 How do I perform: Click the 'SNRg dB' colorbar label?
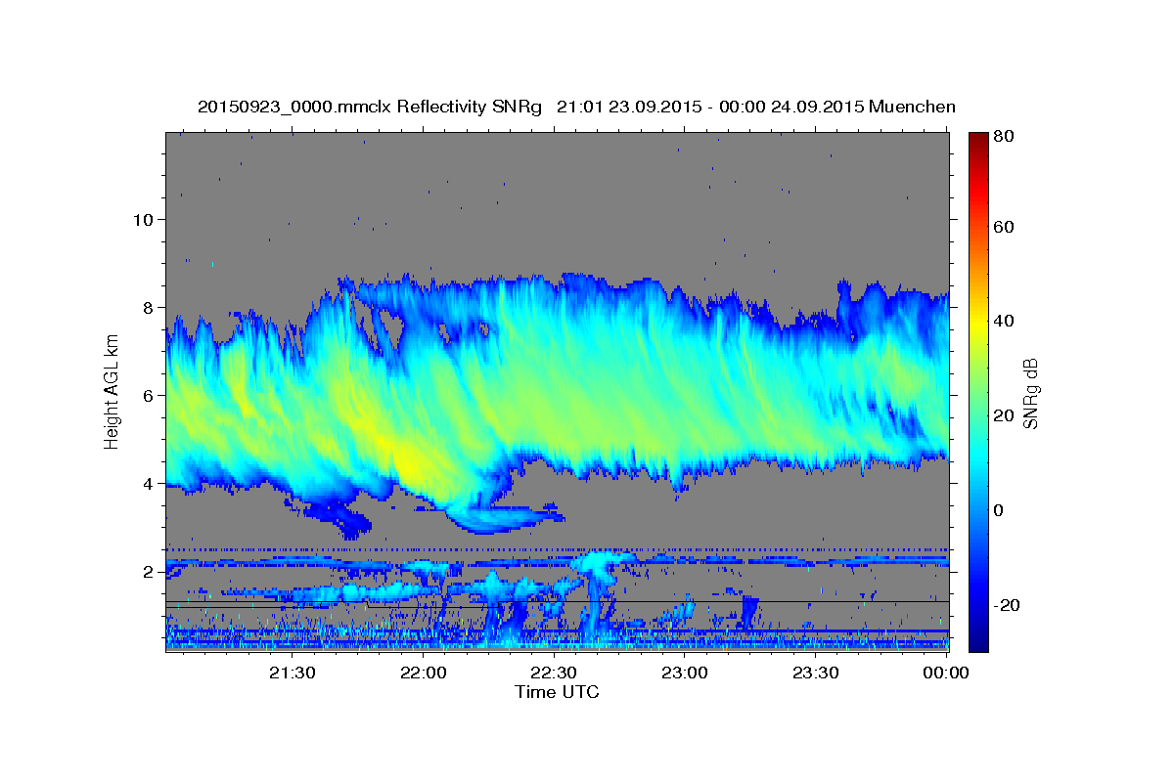(x=1030, y=392)
